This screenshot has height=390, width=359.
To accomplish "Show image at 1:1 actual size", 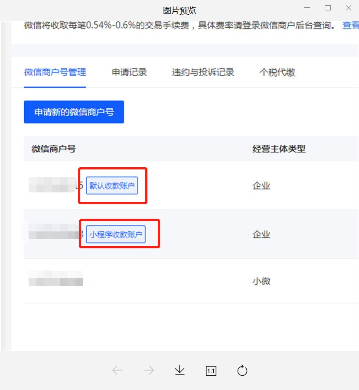I will (x=211, y=371).
